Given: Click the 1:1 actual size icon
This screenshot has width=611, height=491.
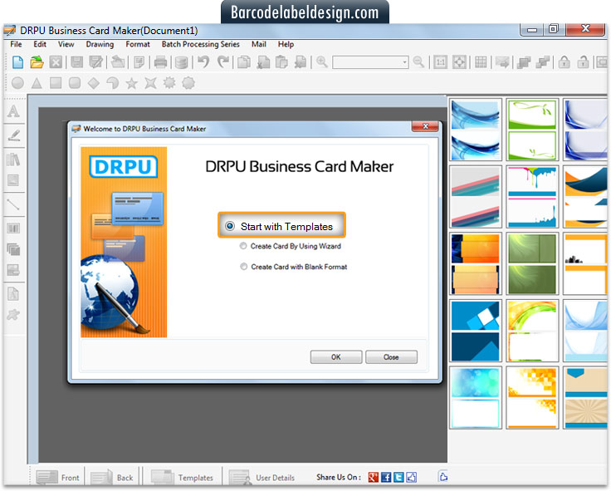Looking at the screenshot, I should [440, 62].
